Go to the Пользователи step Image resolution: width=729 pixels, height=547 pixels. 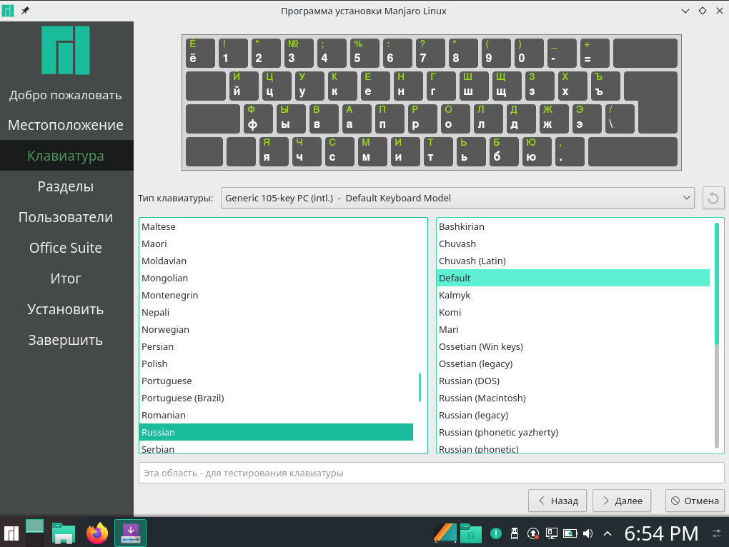tap(66, 217)
